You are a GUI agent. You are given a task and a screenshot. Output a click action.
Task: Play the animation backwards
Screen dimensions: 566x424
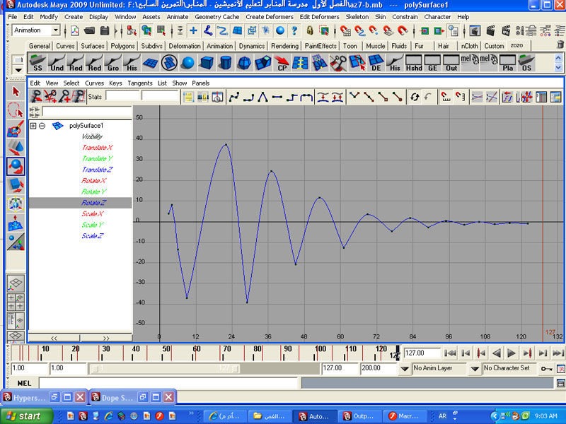click(497, 353)
